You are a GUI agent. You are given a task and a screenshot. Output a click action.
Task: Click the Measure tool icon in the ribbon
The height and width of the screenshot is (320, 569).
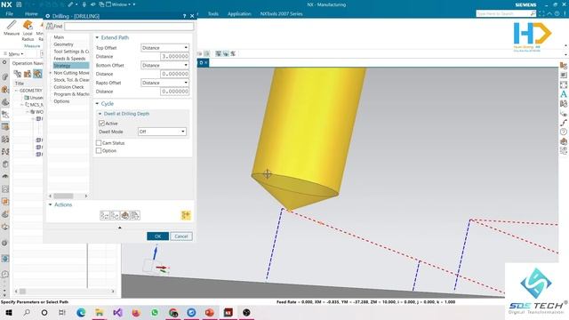click(12, 25)
